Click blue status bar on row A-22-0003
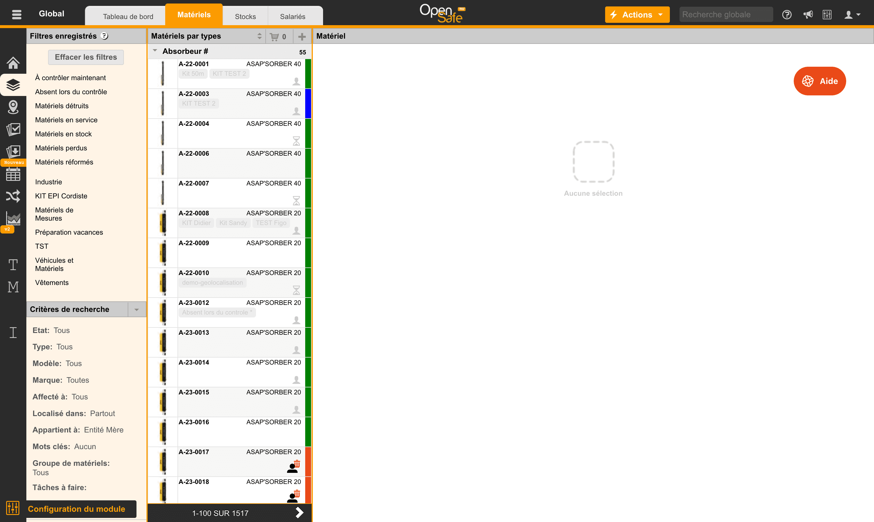 (308, 103)
